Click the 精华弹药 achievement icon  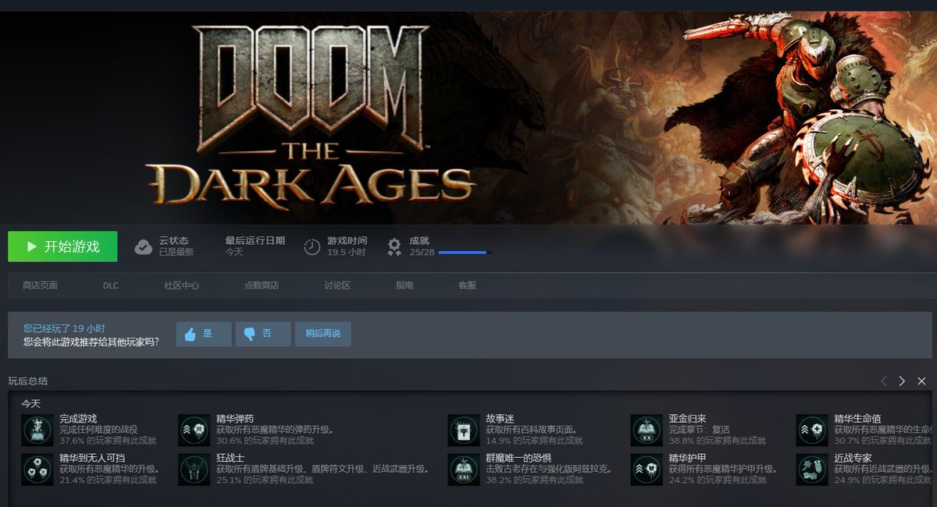pyautogui.click(x=194, y=430)
